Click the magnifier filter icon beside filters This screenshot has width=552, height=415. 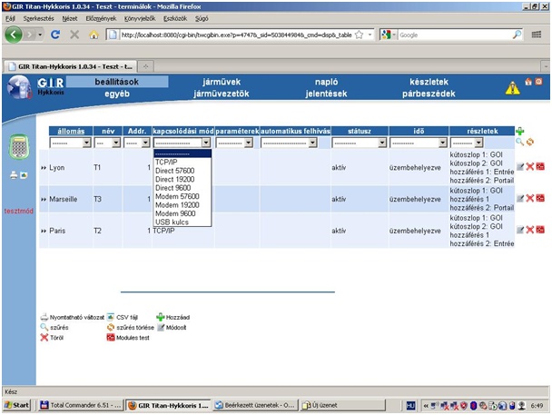(x=519, y=142)
